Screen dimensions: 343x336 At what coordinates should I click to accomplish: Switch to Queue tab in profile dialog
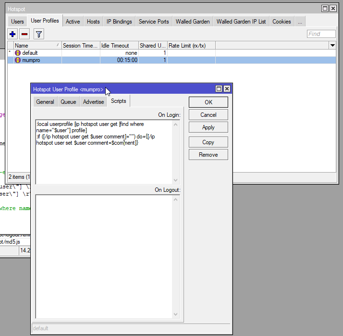click(69, 102)
